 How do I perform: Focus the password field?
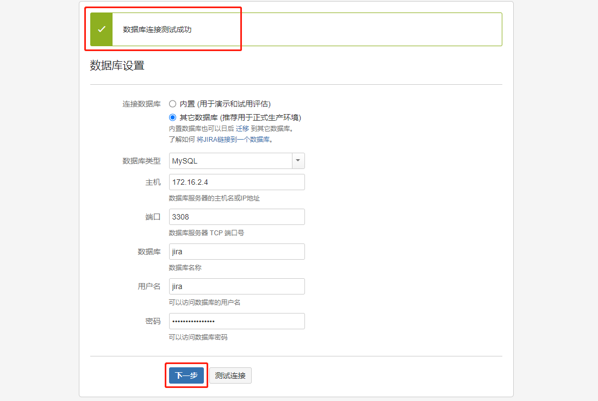pyautogui.click(x=236, y=321)
